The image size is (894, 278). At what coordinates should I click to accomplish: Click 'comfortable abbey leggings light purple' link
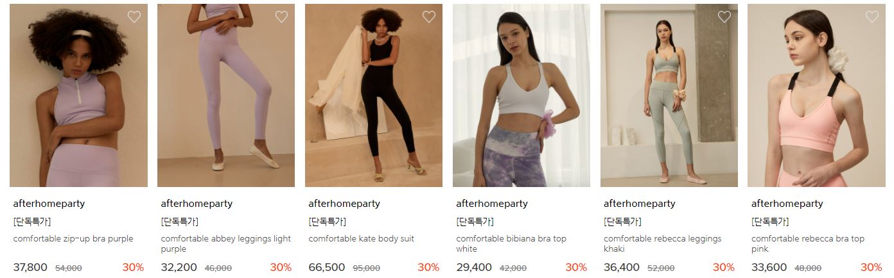pyautogui.click(x=225, y=243)
